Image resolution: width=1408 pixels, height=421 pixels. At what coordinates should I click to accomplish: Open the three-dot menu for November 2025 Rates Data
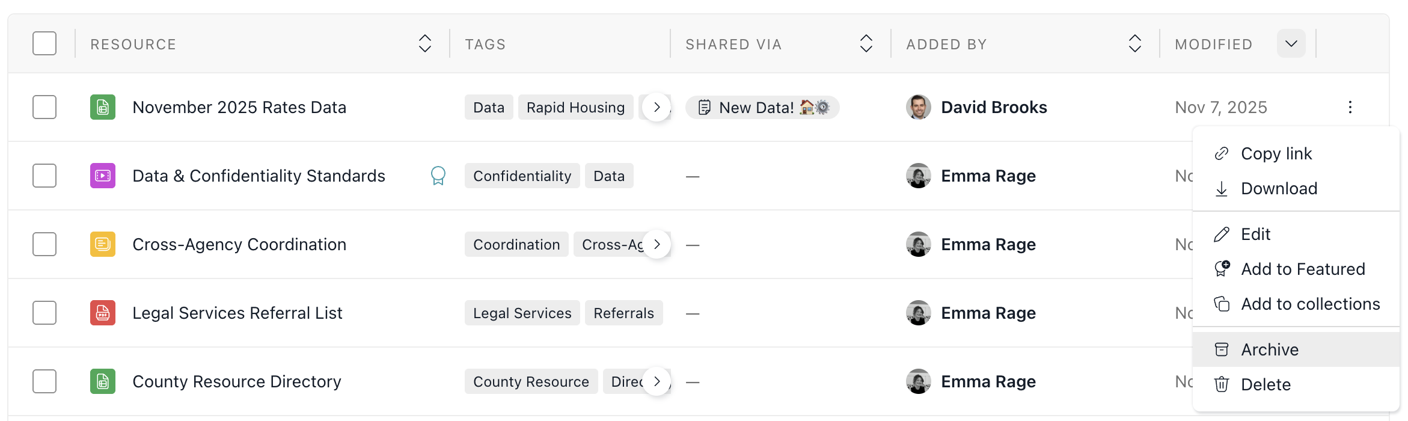click(1350, 108)
